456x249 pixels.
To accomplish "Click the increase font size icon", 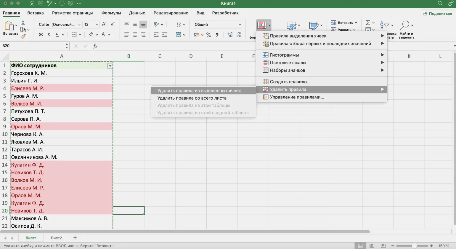I will pos(104,25).
